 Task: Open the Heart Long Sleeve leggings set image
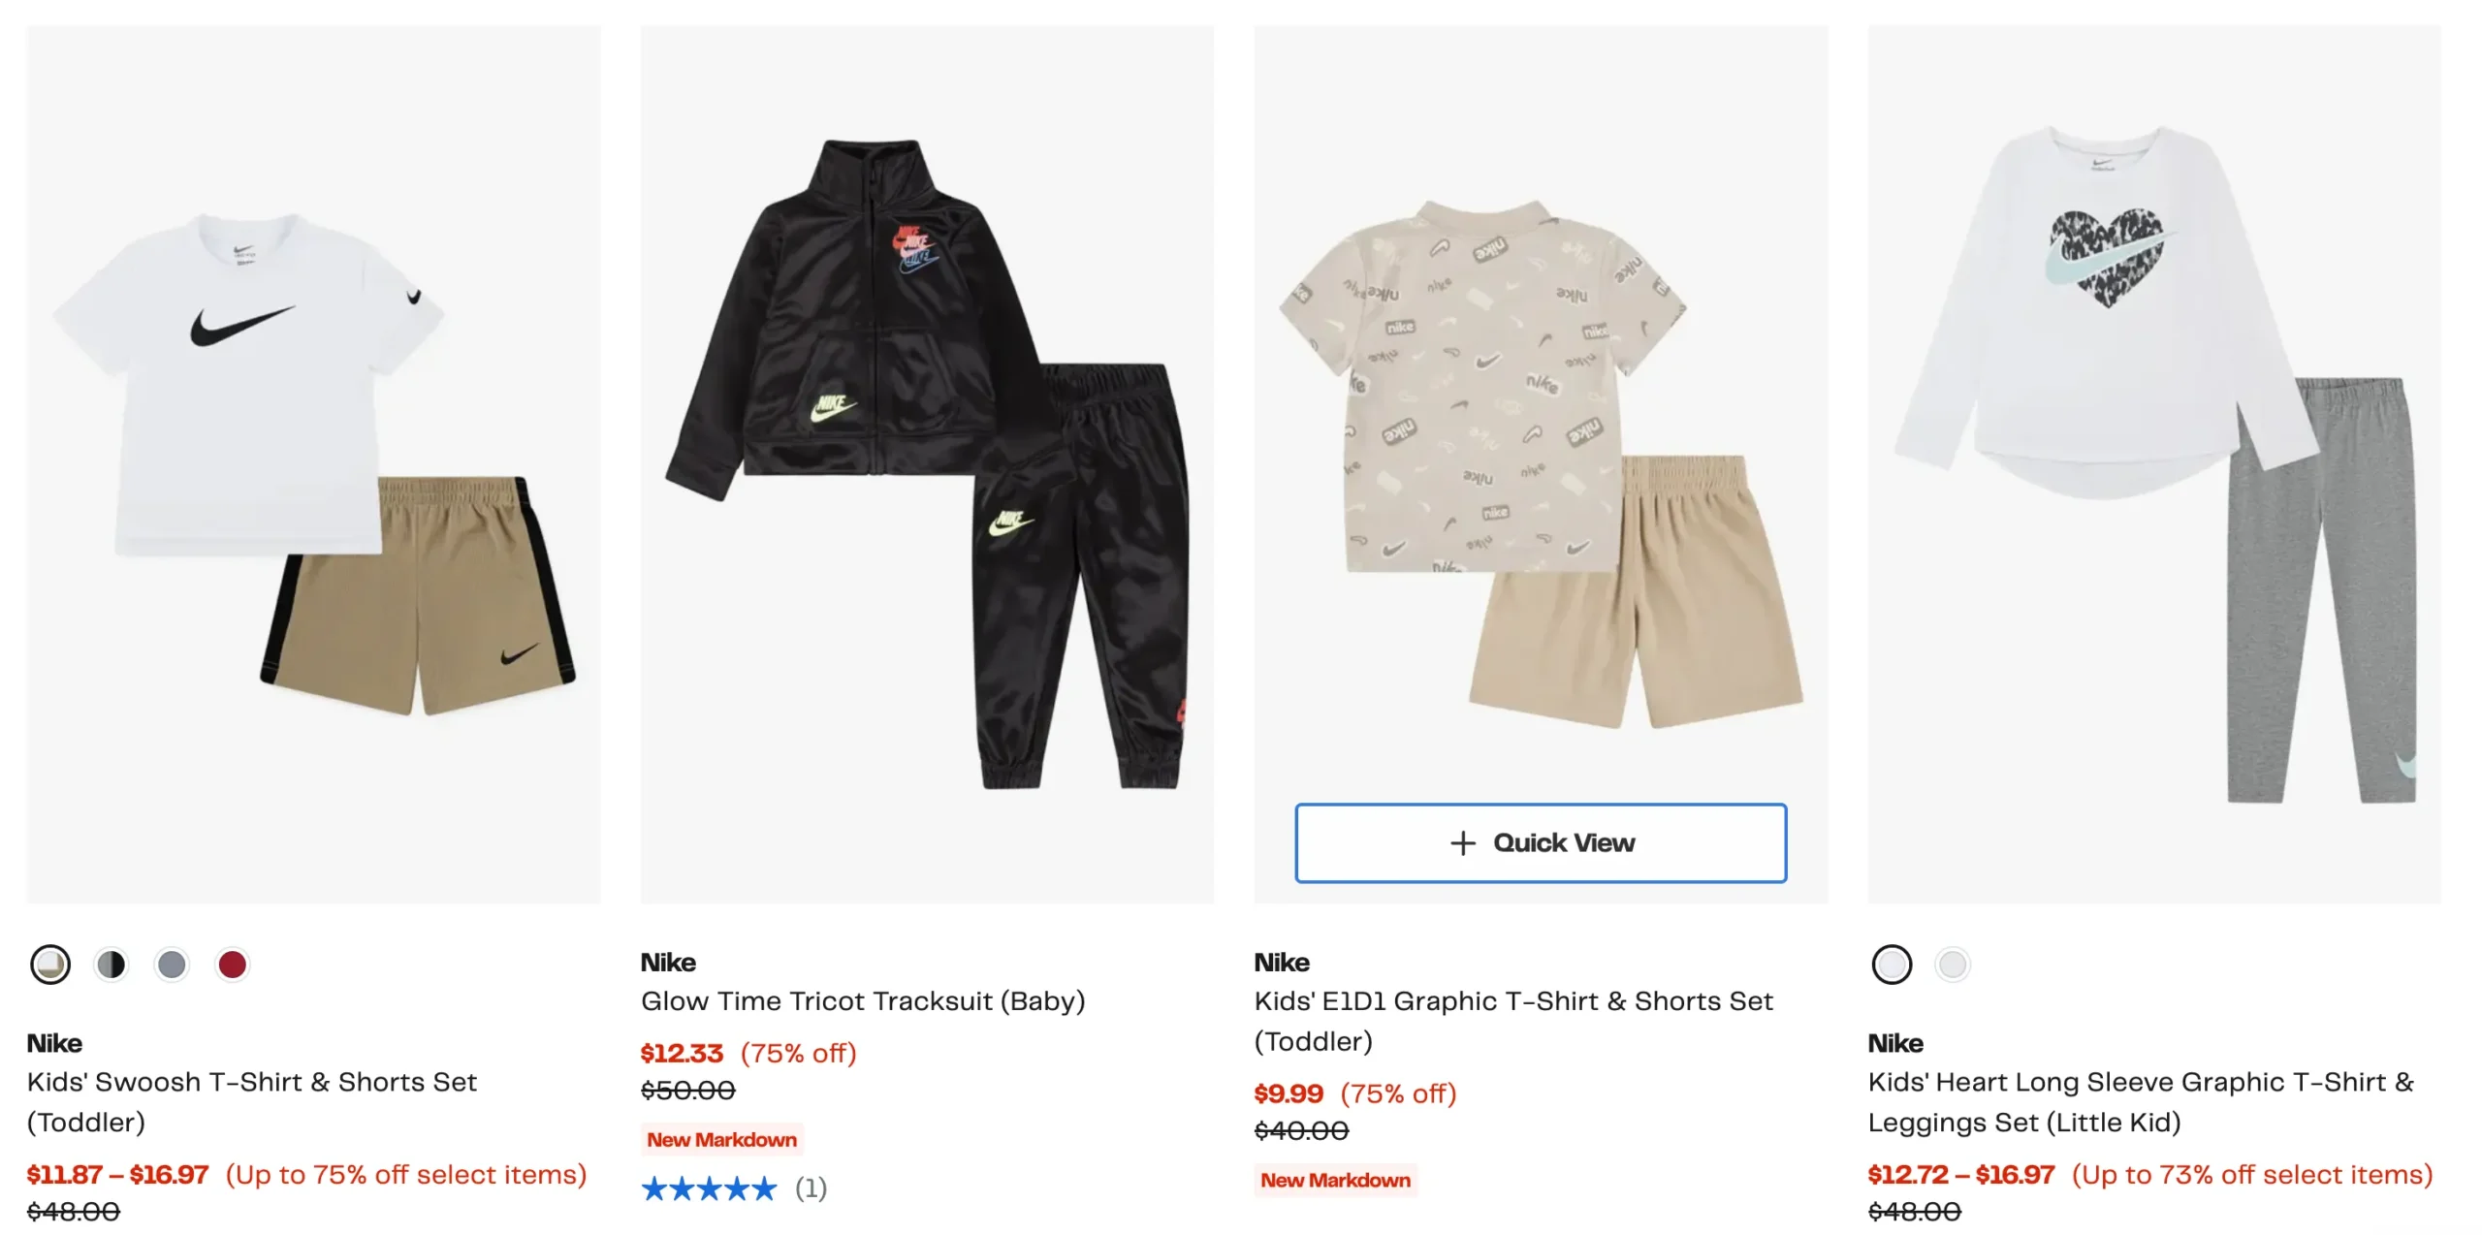coord(2154,464)
